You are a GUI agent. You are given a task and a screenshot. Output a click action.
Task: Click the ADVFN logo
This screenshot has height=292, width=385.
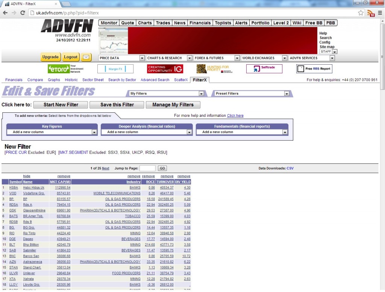coord(67,26)
